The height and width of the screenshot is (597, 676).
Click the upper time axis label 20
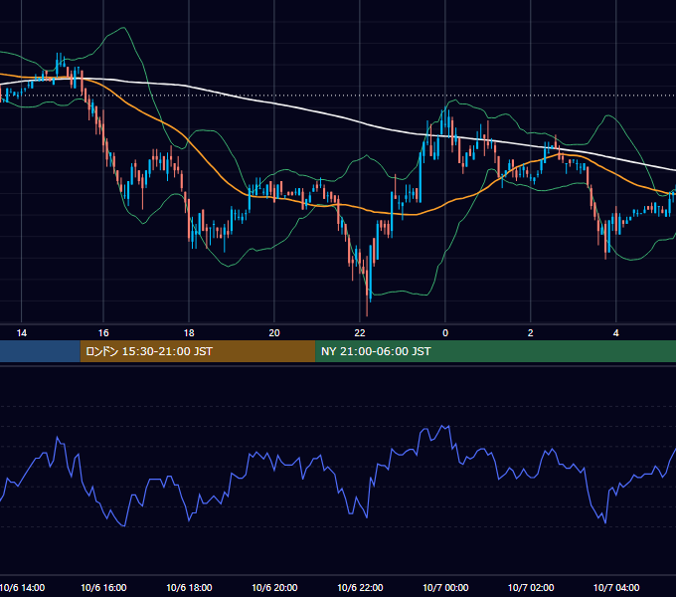(274, 333)
